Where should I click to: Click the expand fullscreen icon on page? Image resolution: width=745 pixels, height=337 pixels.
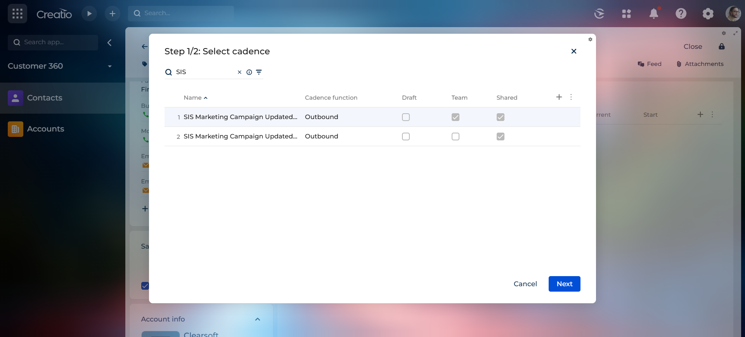[735, 33]
